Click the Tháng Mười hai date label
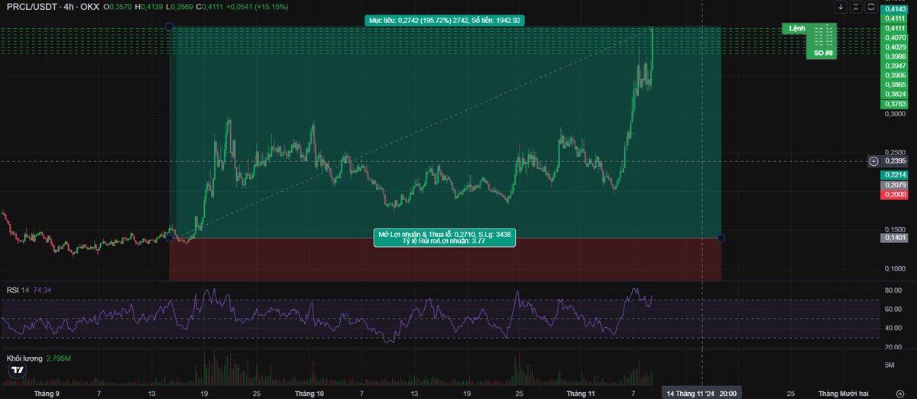The image size is (917, 399). click(844, 394)
